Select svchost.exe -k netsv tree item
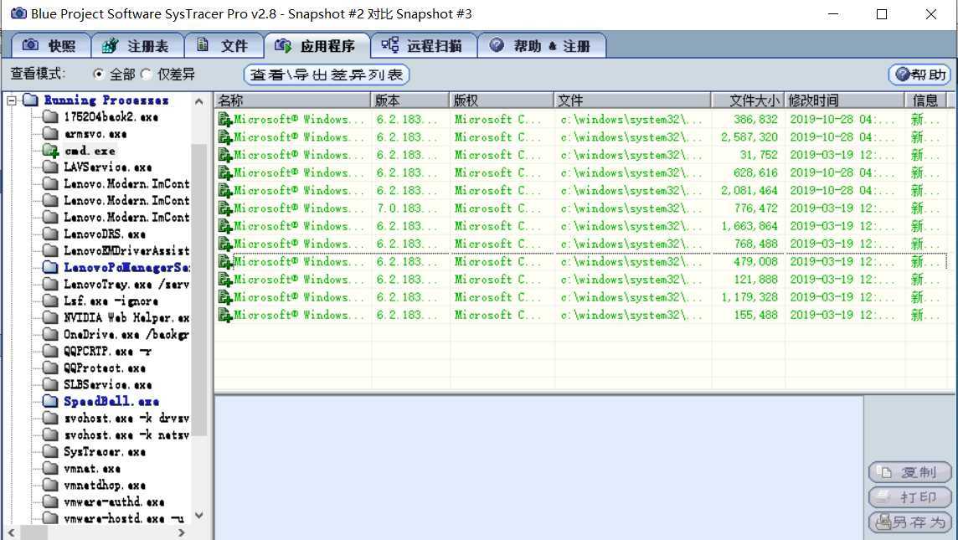 (126, 435)
